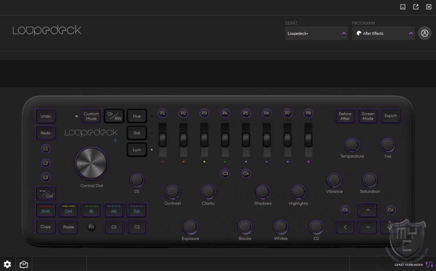Open the Gerät device dropdown

coord(317,33)
